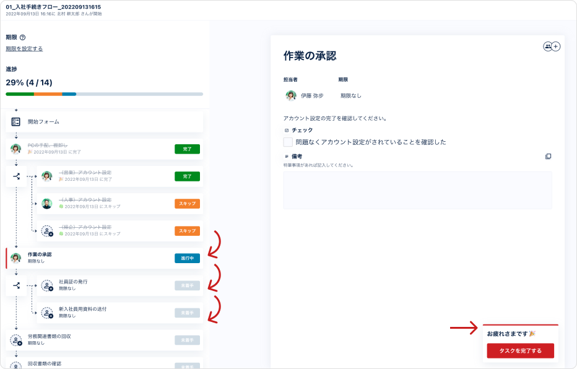
Task: Click the branch icon above 作業の承認
Action: (x=16, y=176)
